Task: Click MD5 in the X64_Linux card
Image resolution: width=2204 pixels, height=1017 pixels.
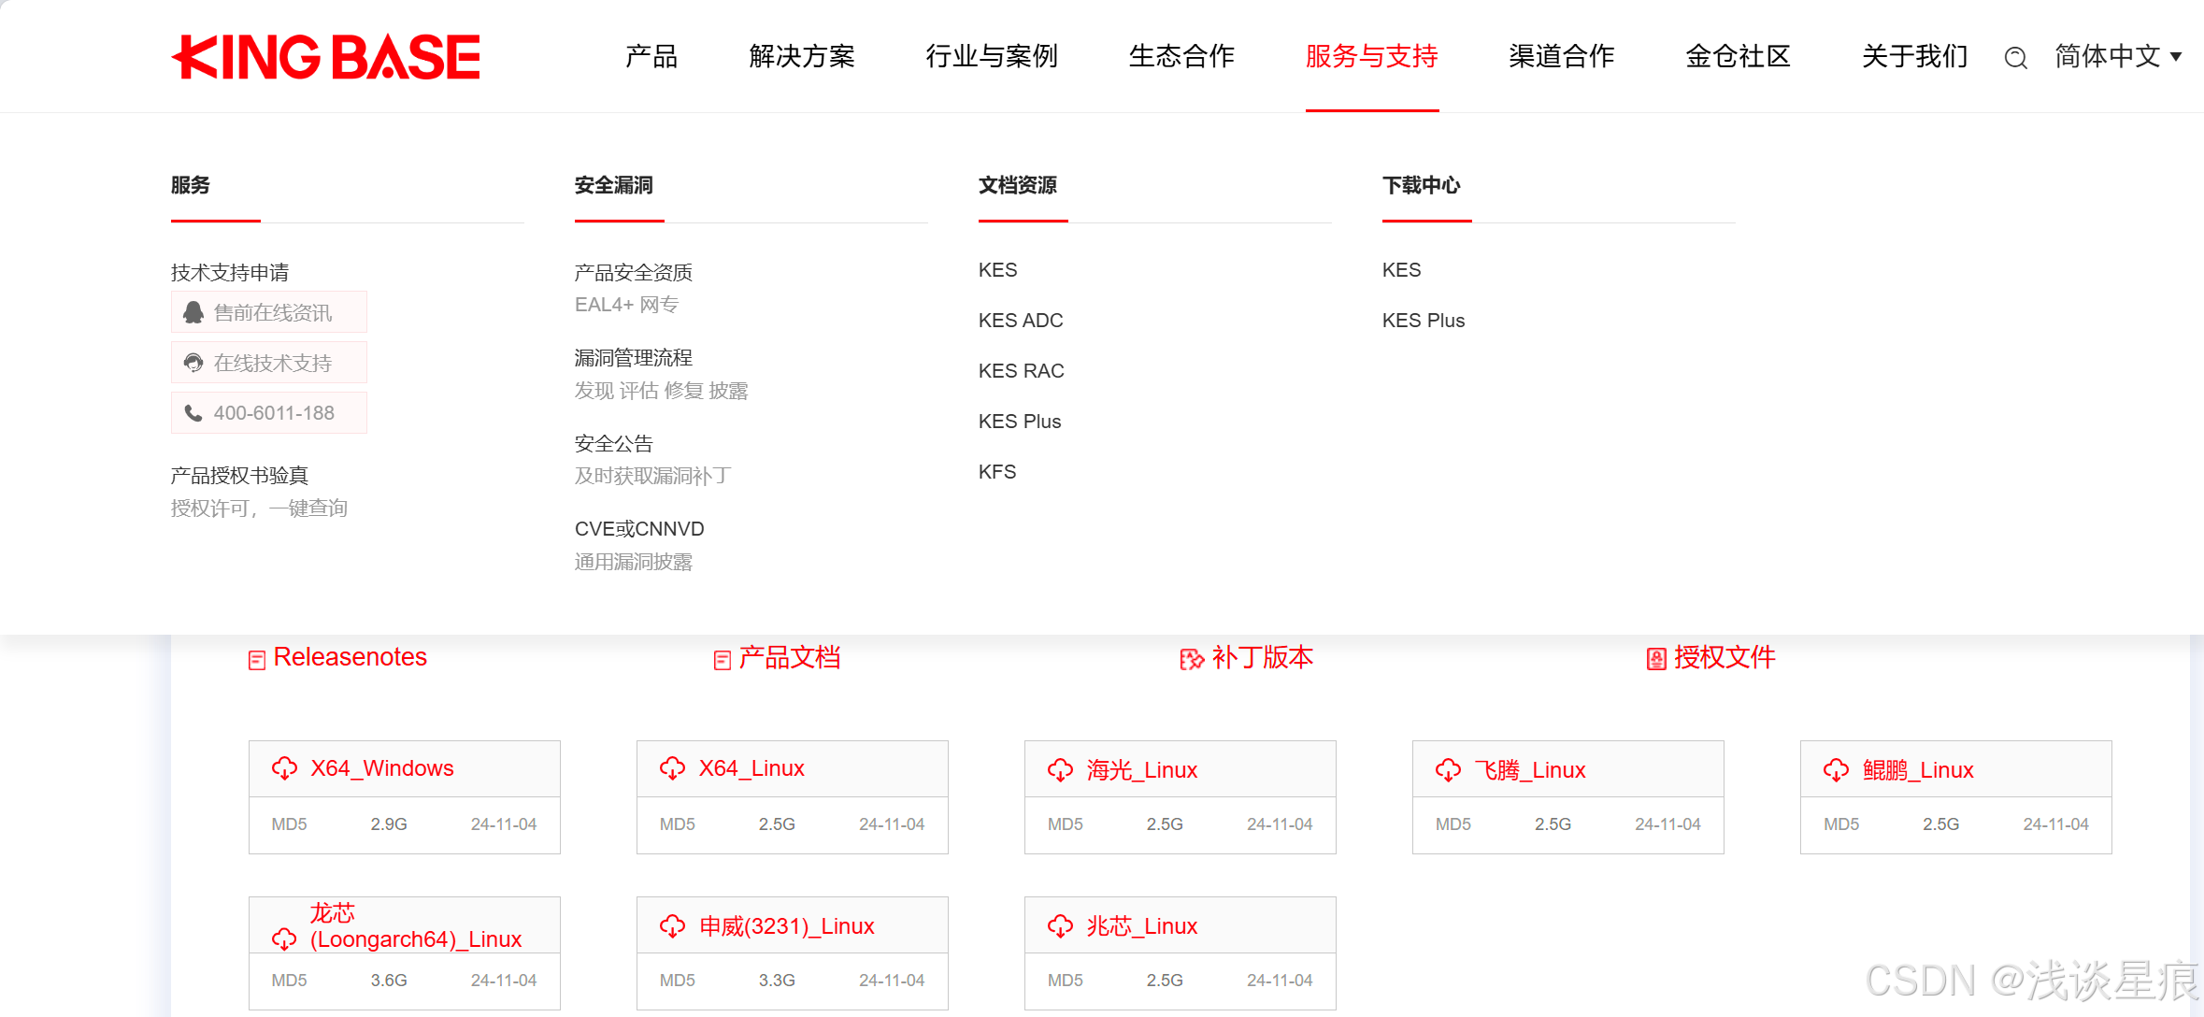Action: (678, 824)
